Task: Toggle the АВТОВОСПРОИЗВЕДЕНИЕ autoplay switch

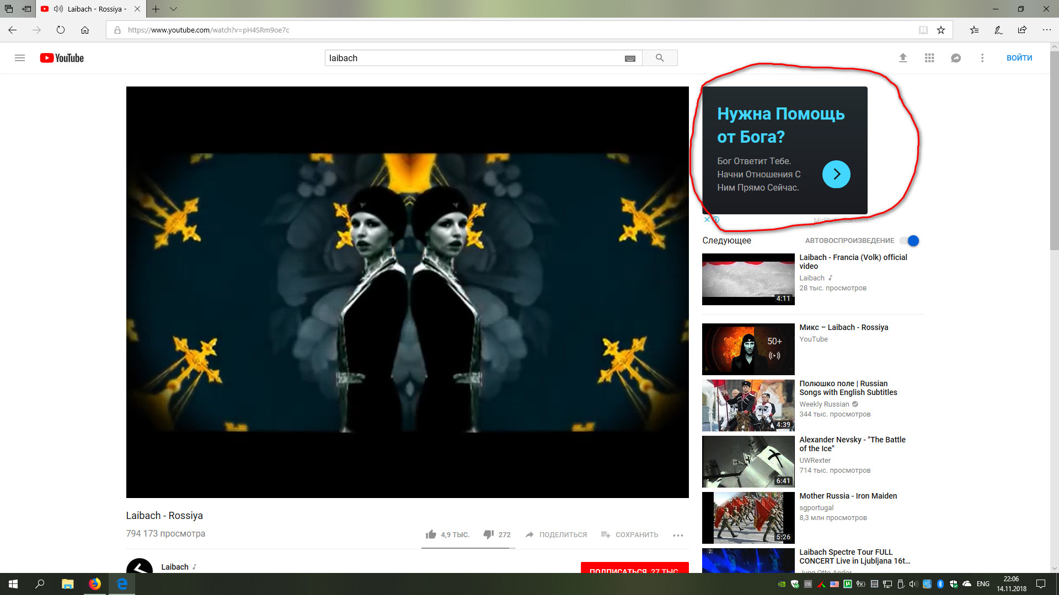Action: pos(910,241)
